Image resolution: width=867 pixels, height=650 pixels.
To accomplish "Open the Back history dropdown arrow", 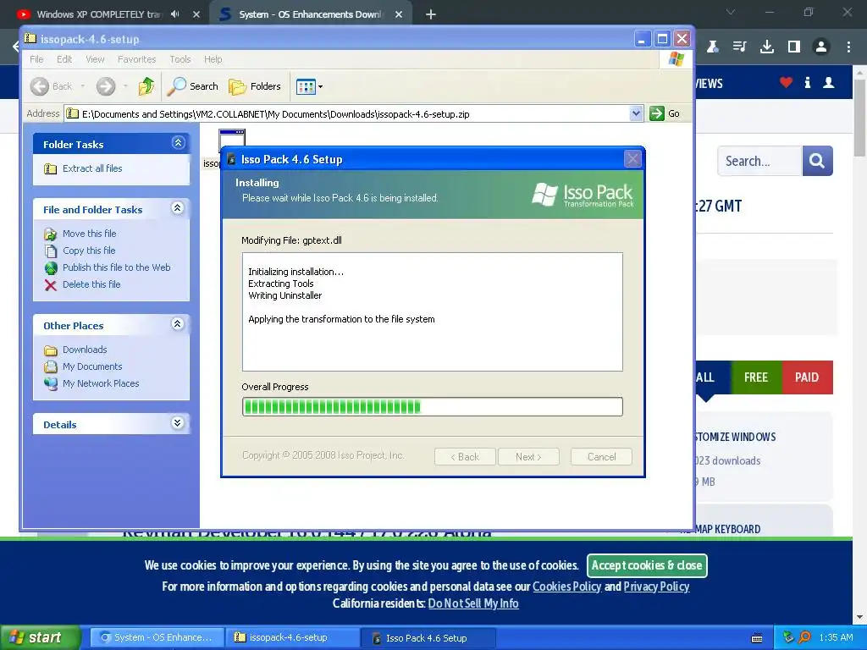I will click(83, 86).
